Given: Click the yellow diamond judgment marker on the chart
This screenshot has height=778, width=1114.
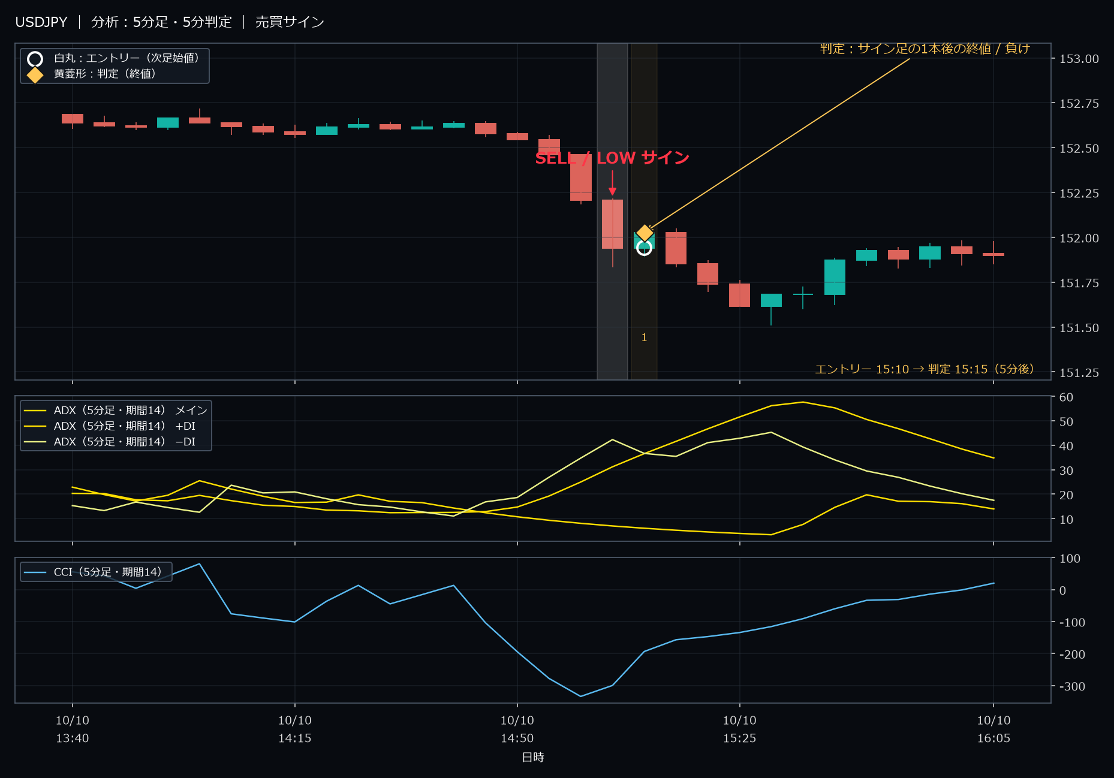Looking at the screenshot, I should click(x=645, y=233).
